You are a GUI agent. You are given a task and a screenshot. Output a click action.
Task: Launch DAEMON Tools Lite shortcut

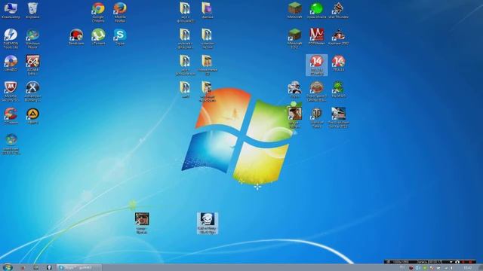pyautogui.click(x=11, y=38)
